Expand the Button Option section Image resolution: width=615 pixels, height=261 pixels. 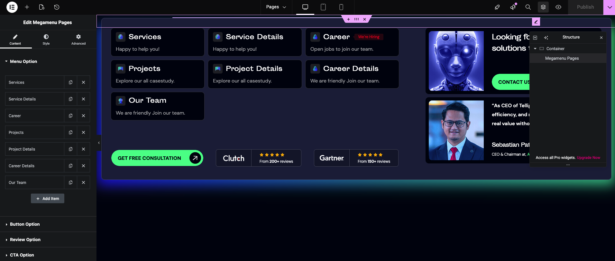[x=25, y=224]
